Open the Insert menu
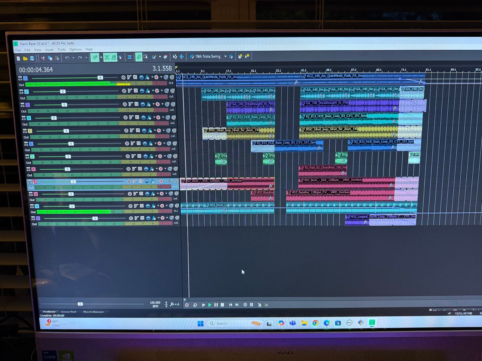 click(x=49, y=50)
